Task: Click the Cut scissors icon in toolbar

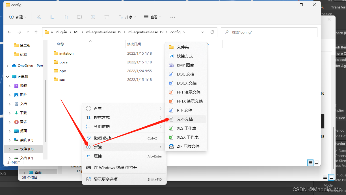Action: (x=39, y=17)
